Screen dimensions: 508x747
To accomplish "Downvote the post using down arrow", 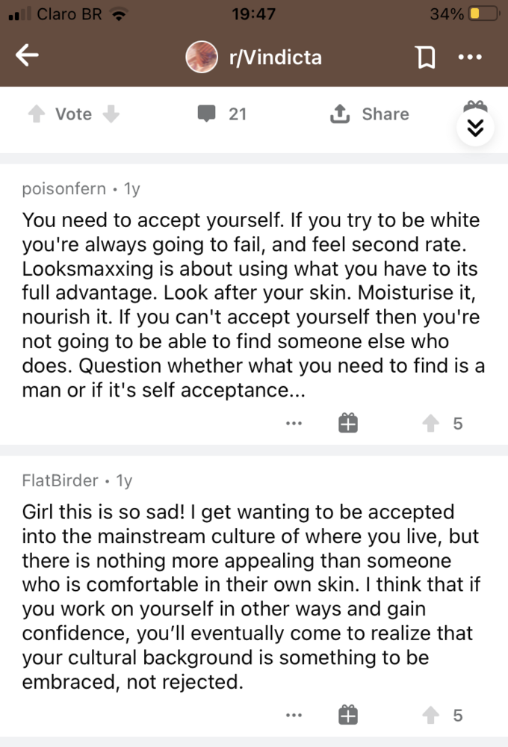I will pyautogui.click(x=111, y=114).
